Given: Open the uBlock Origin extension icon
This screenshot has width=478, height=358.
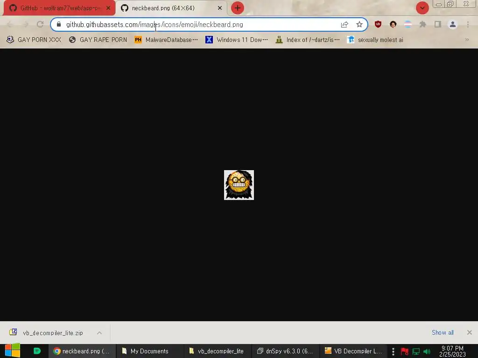Looking at the screenshot, I should 378,24.
